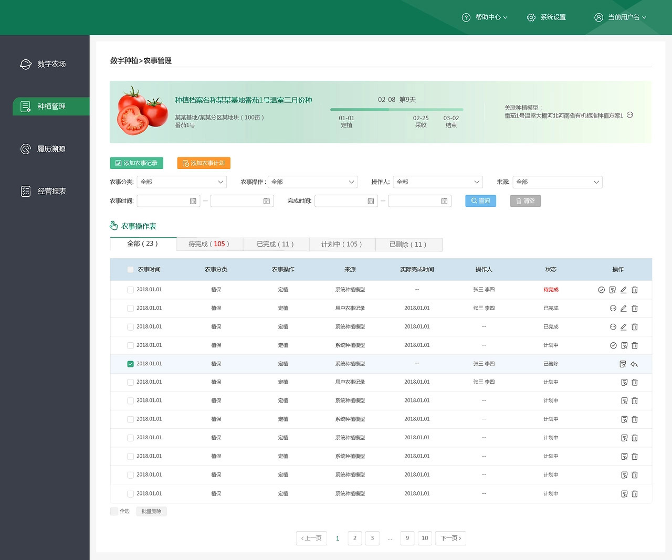
Task: Go to page 2 in pagination
Action: click(355, 538)
